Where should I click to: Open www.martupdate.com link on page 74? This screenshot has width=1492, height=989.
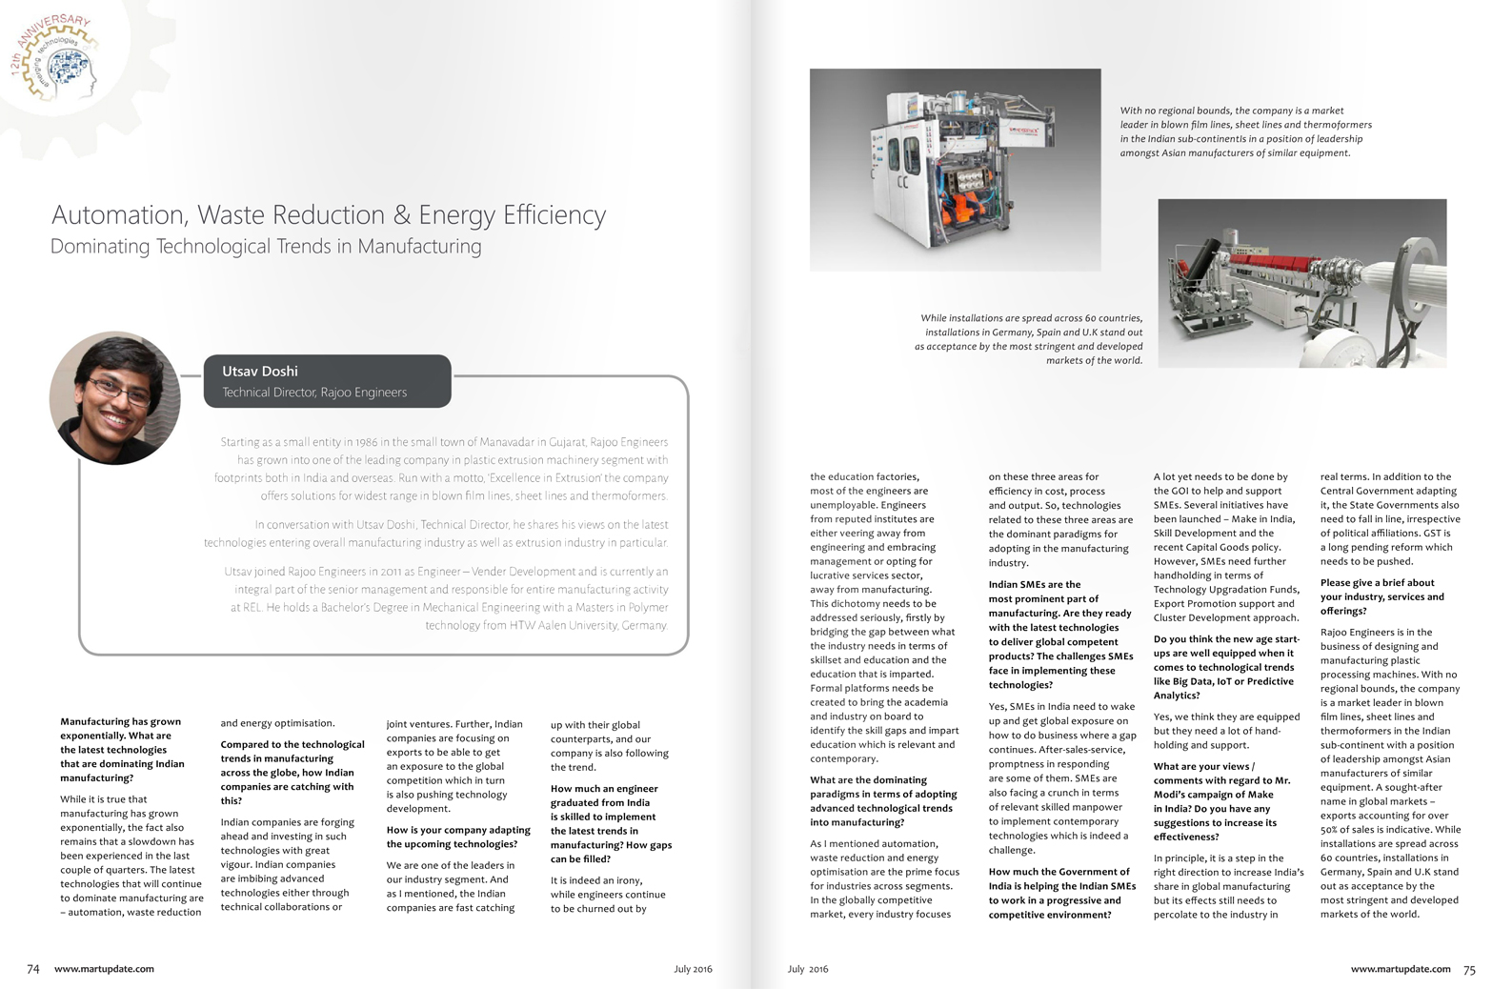104,969
